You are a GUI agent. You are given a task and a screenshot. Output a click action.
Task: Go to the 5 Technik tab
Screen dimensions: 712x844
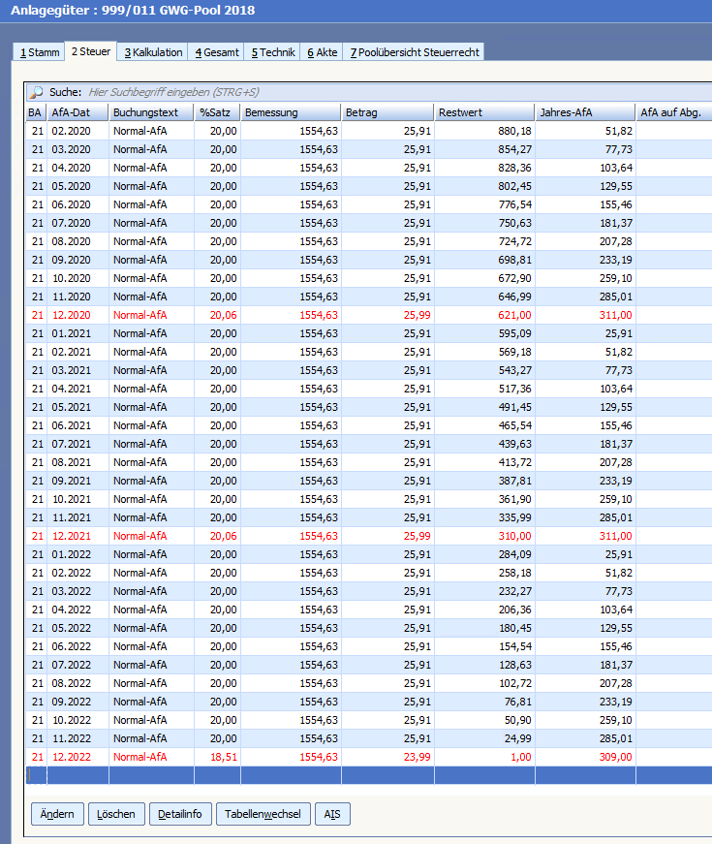[273, 52]
